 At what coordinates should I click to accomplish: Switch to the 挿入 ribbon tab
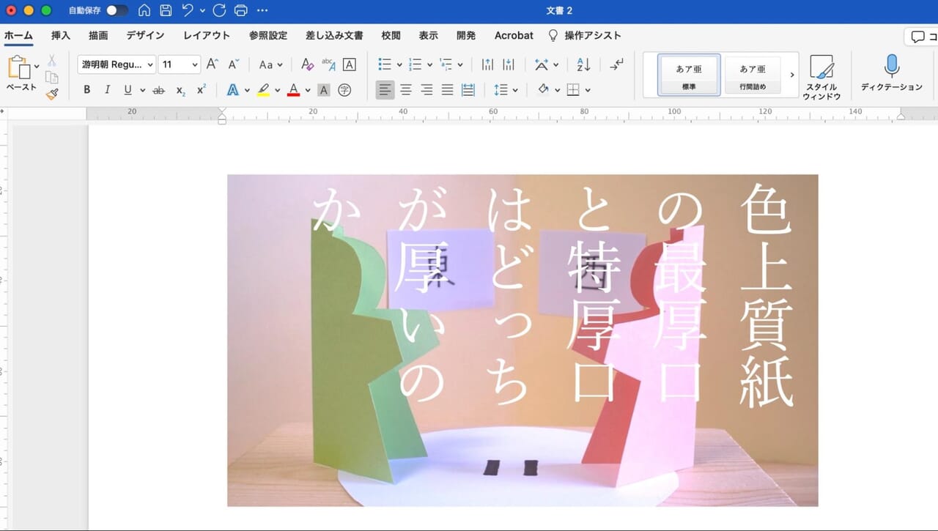pyautogui.click(x=59, y=35)
